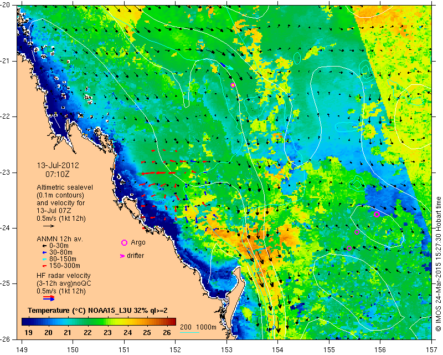Viewport: 443px width, 355px height.
Task: Click the cyan 80-150m arrow legend symbol
Action: (x=44, y=259)
